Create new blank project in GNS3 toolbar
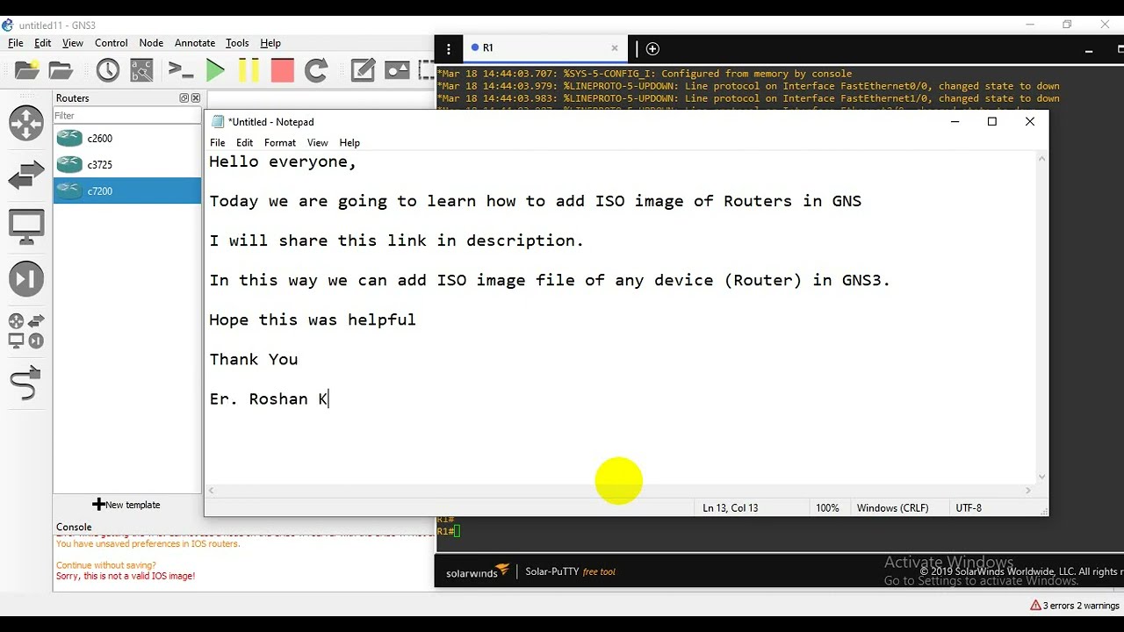 click(x=27, y=70)
